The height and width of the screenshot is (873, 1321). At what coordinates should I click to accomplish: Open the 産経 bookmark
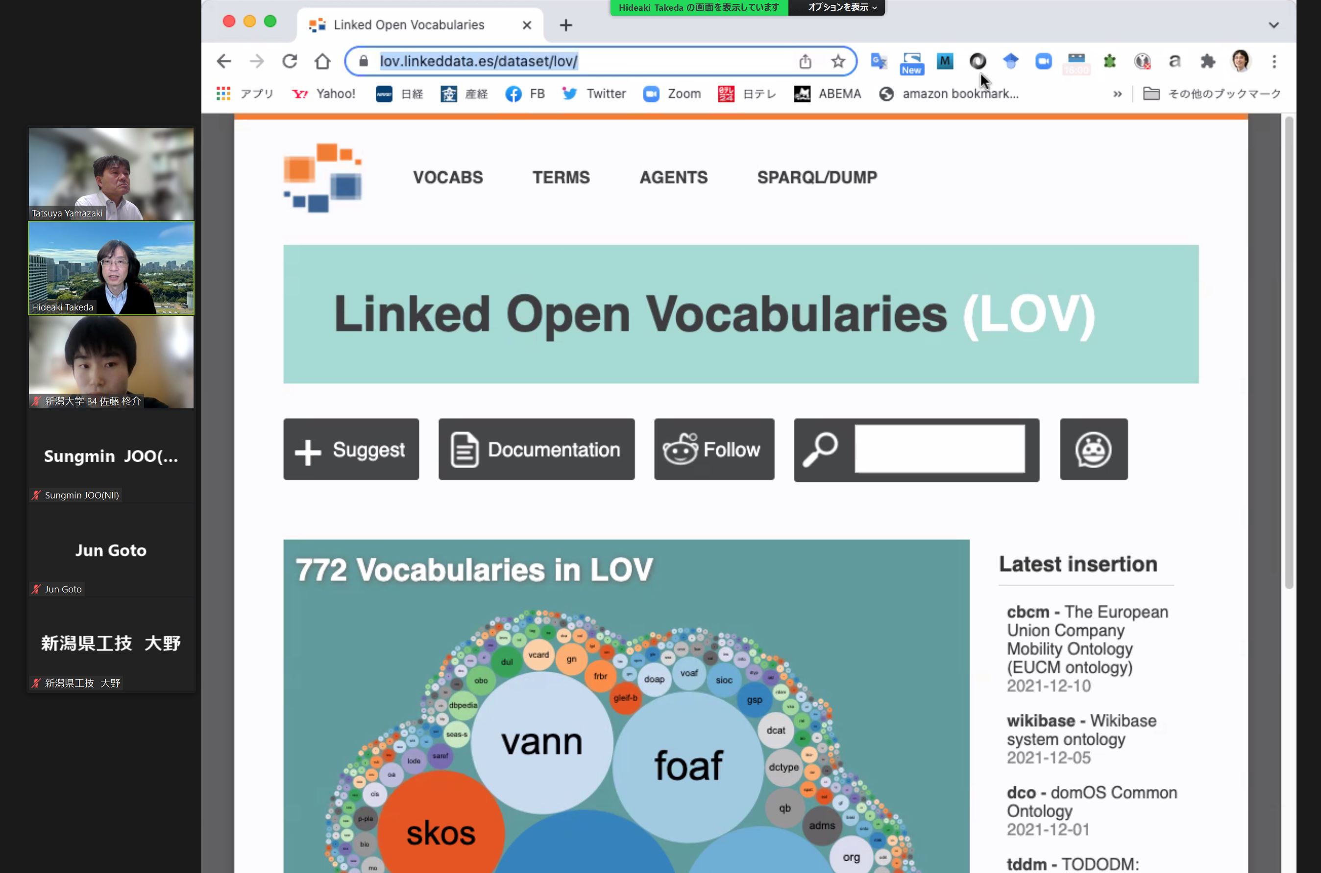pos(464,94)
